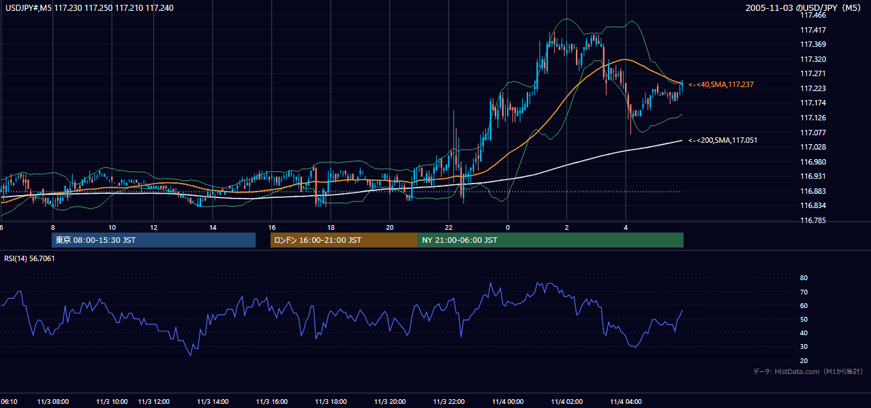
Task: Click price level 117.320 on axis
Action: tap(813, 59)
